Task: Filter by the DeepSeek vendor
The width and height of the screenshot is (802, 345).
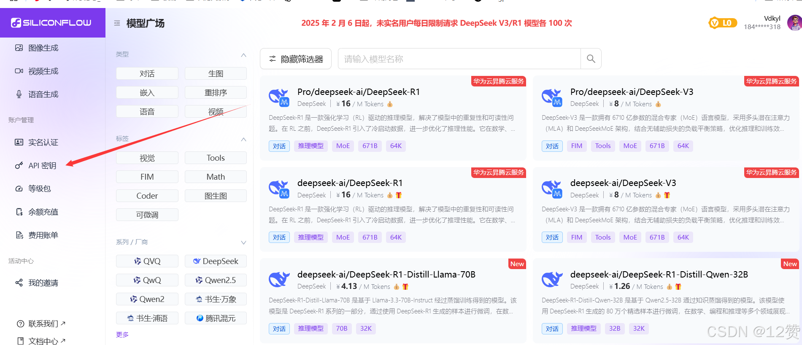Action: point(216,261)
